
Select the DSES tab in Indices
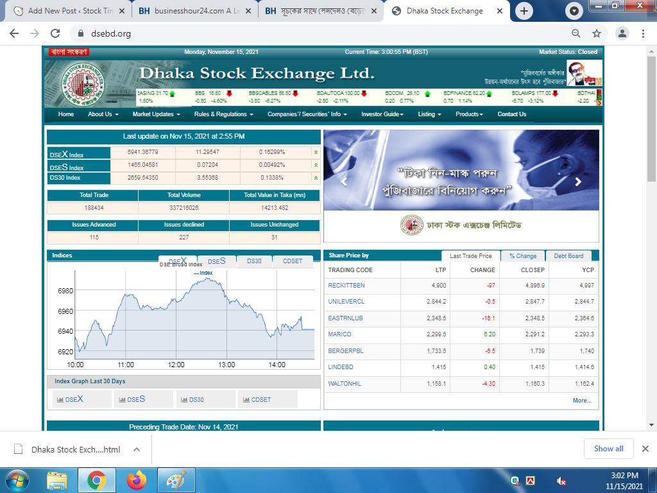tap(217, 261)
